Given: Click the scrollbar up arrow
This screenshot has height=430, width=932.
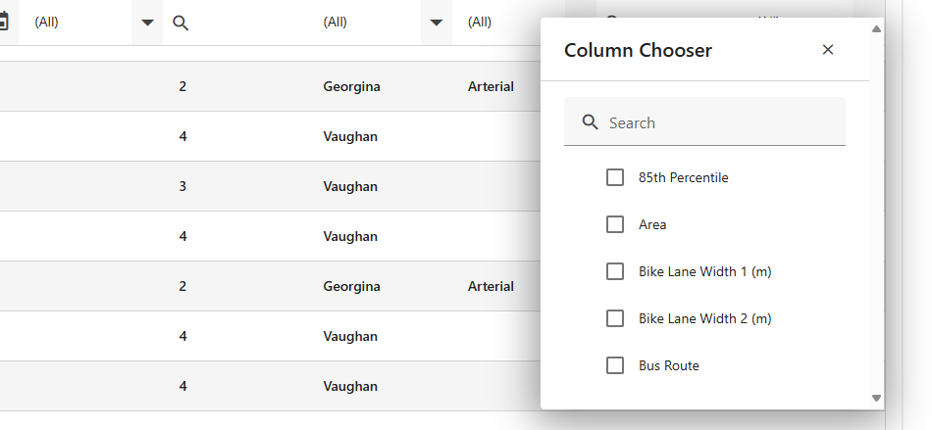Looking at the screenshot, I should click(876, 29).
